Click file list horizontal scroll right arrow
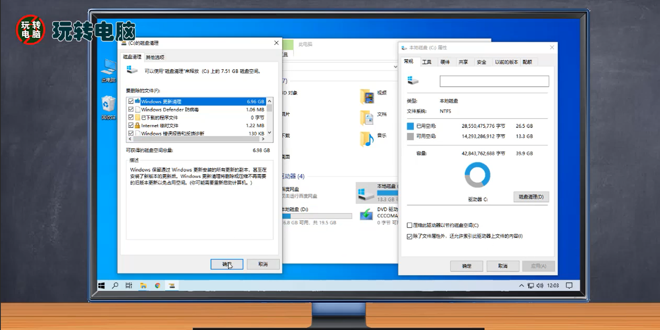660x330 pixels. click(263, 139)
